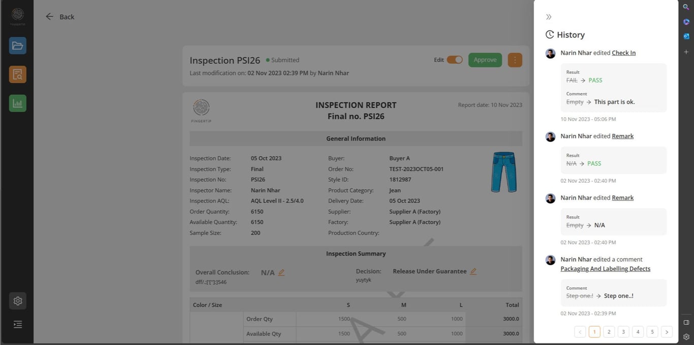Go to previous history page

pos(580,332)
